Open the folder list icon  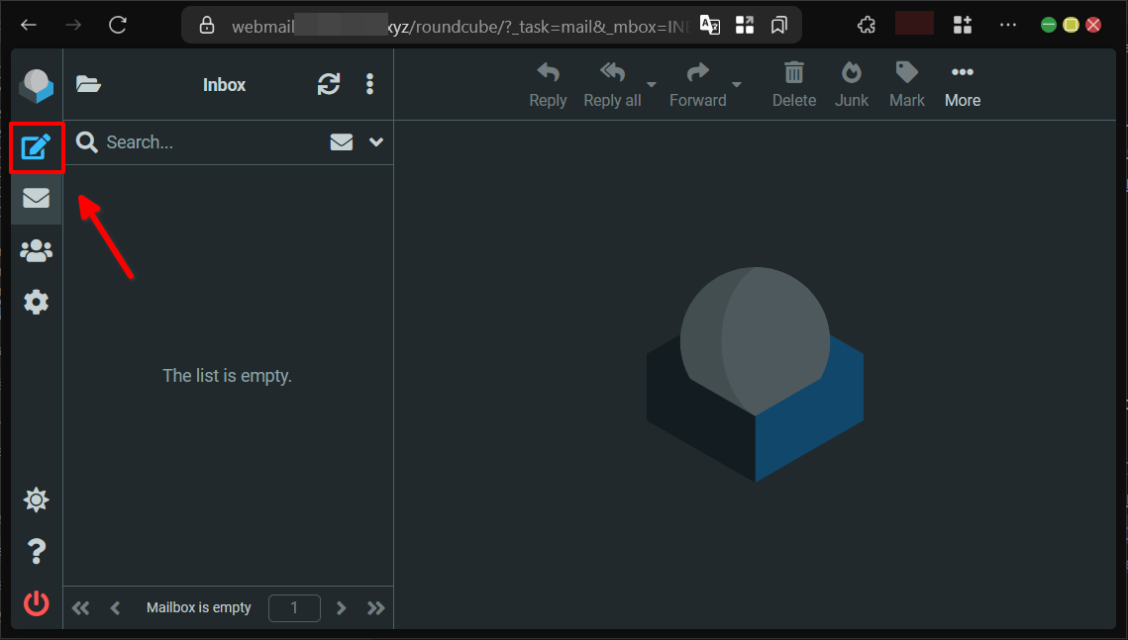(89, 85)
